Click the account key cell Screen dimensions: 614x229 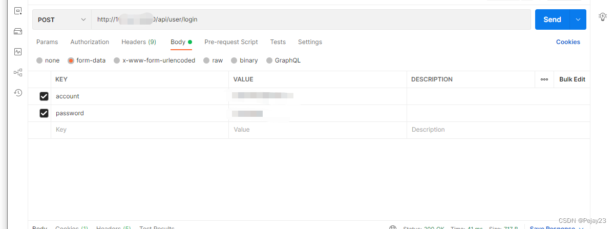click(x=140, y=96)
